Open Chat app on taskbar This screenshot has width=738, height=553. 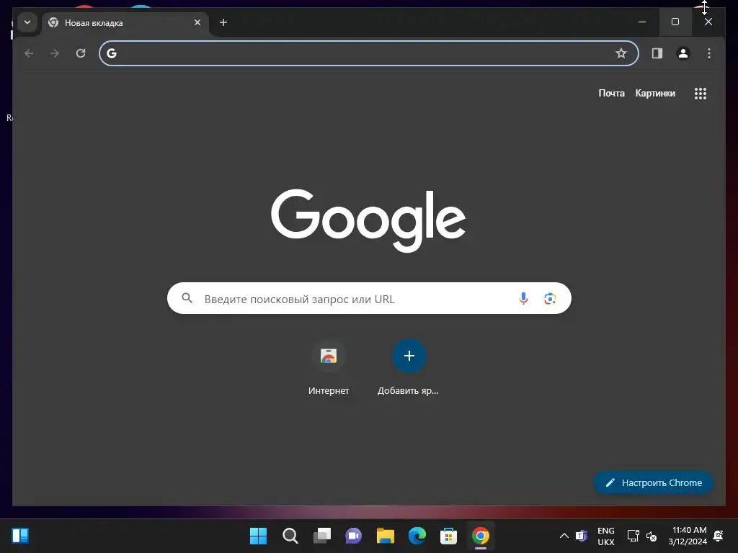[x=353, y=536]
